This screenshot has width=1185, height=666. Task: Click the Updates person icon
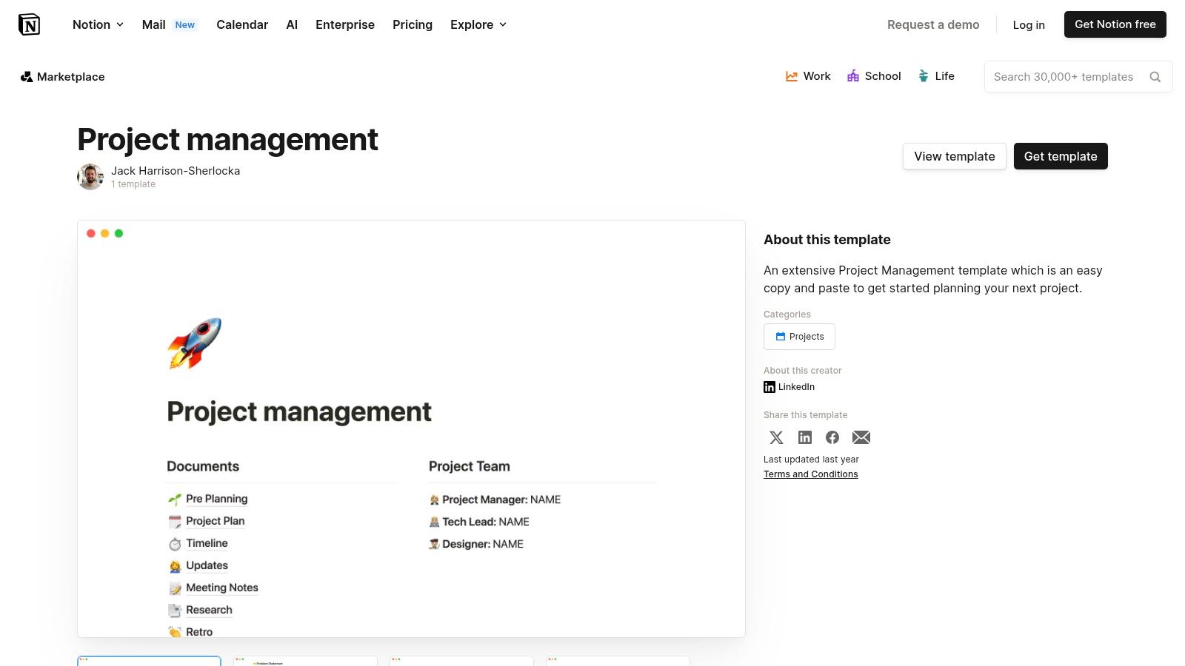click(x=175, y=566)
